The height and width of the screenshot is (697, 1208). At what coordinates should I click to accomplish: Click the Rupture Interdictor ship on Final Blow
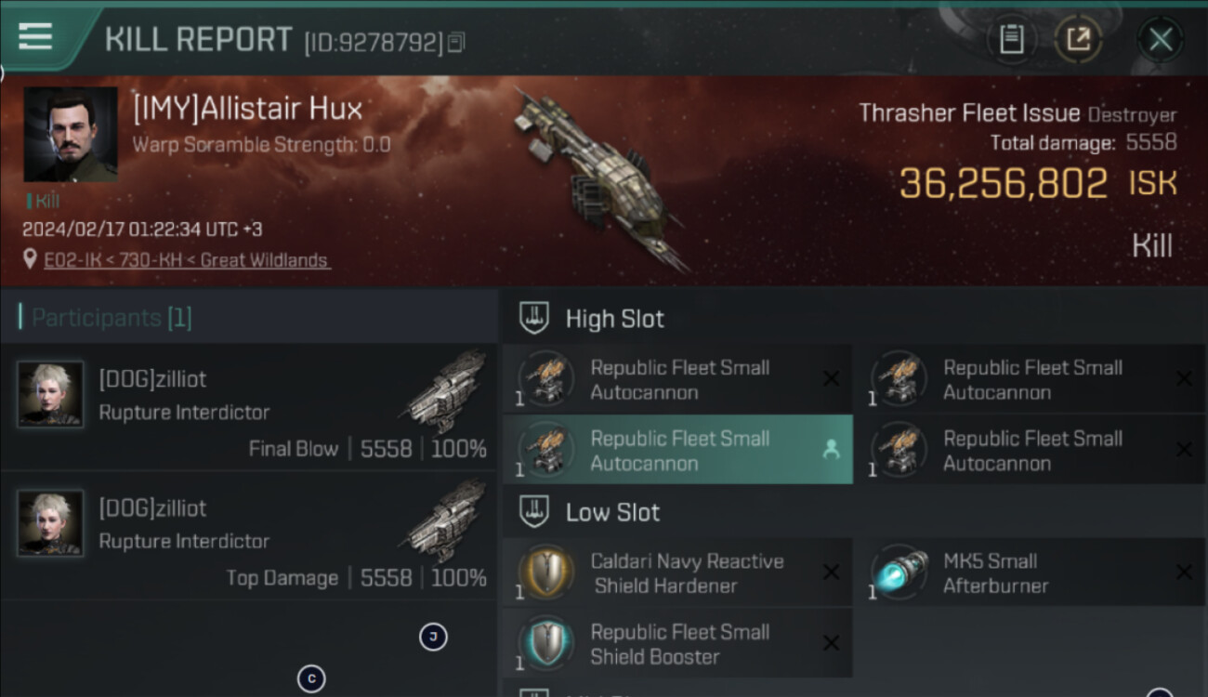(446, 391)
